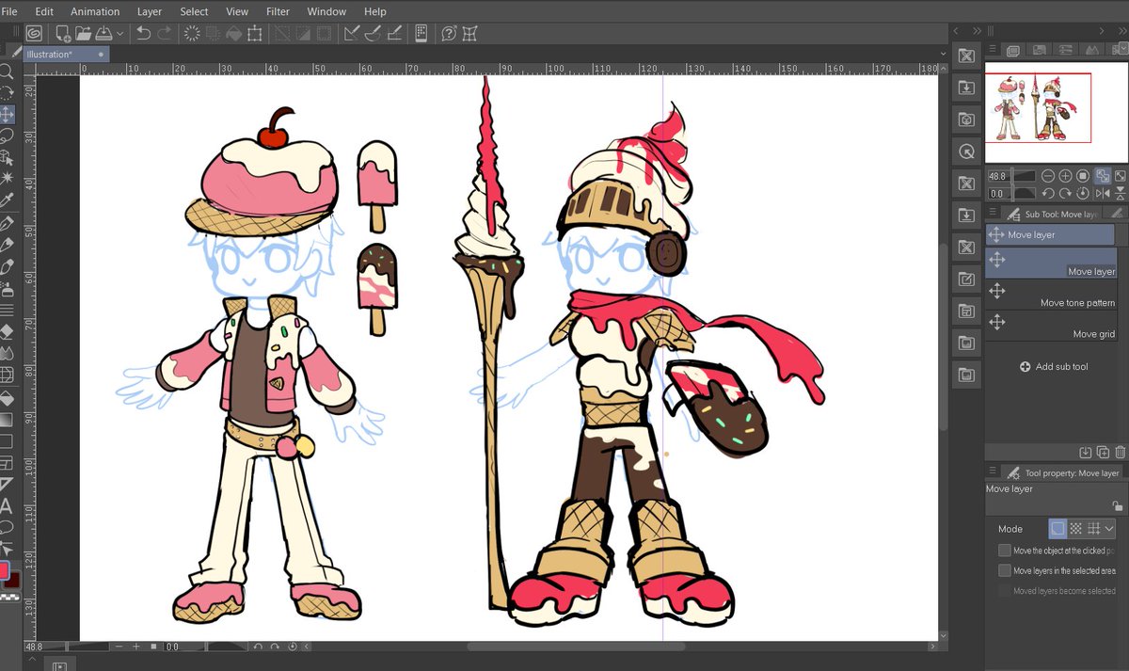Image resolution: width=1129 pixels, height=671 pixels.
Task: Open Tool property panel hamburger menu
Action: point(992,472)
